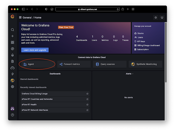Star the sFlow-RT Countries and Networks dashboard
This screenshot has width=175, height=131.
pyautogui.click(x=87, y=99)
